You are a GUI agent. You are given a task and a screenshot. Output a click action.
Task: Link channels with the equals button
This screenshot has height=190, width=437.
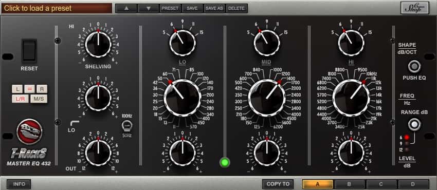pyautogui.click(x=29, y=89)
